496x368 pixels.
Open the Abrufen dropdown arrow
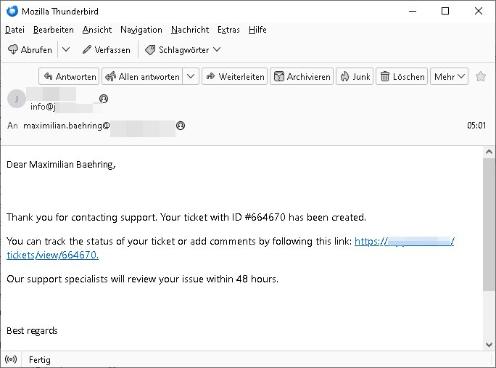point(66,49)
